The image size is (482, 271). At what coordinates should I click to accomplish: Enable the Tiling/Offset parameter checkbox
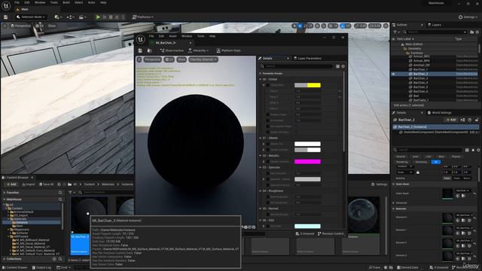tap(268, 85)
